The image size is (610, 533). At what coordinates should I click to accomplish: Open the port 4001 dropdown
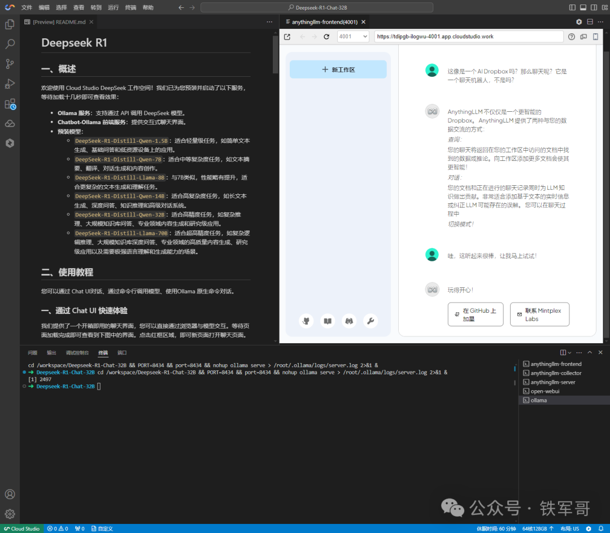click(x=353, y=37)
